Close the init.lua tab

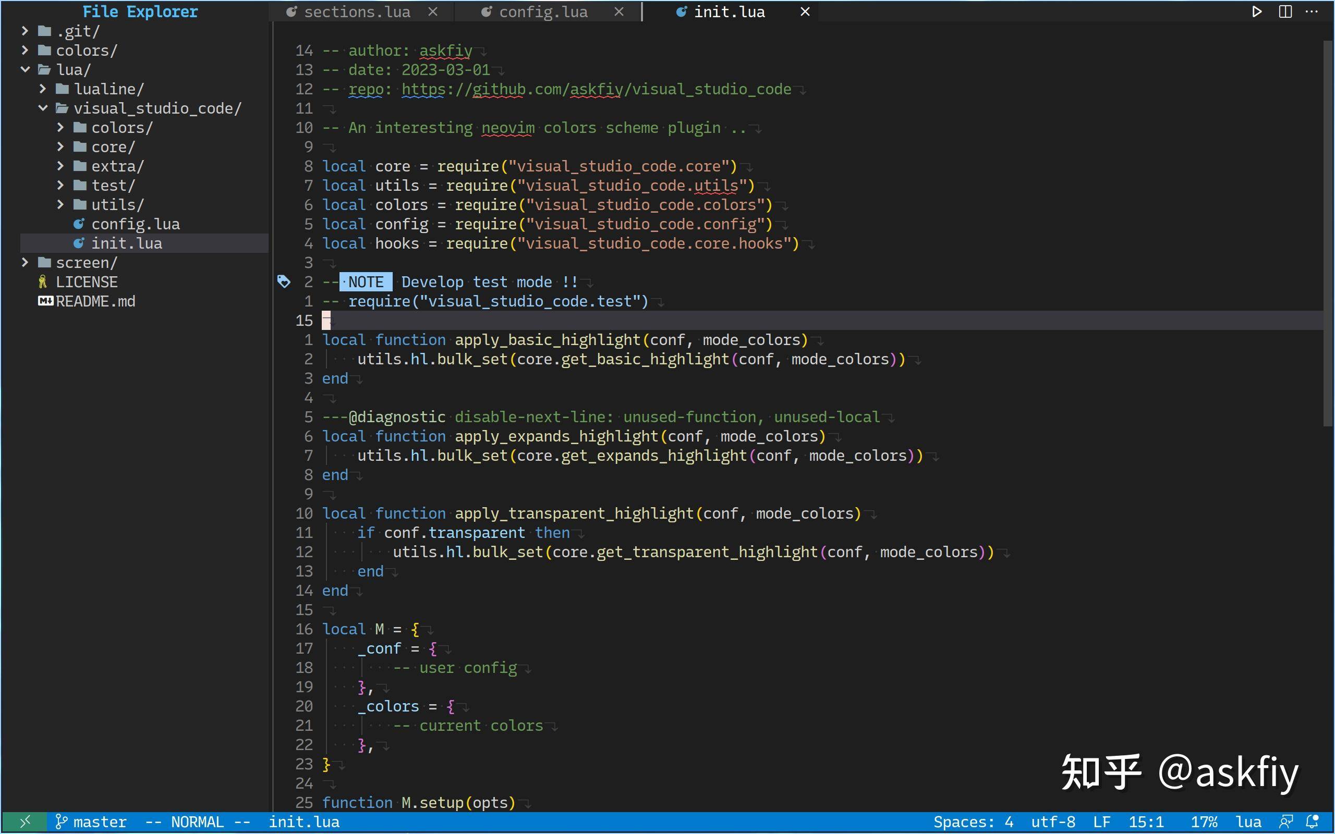tap(805, 11)
